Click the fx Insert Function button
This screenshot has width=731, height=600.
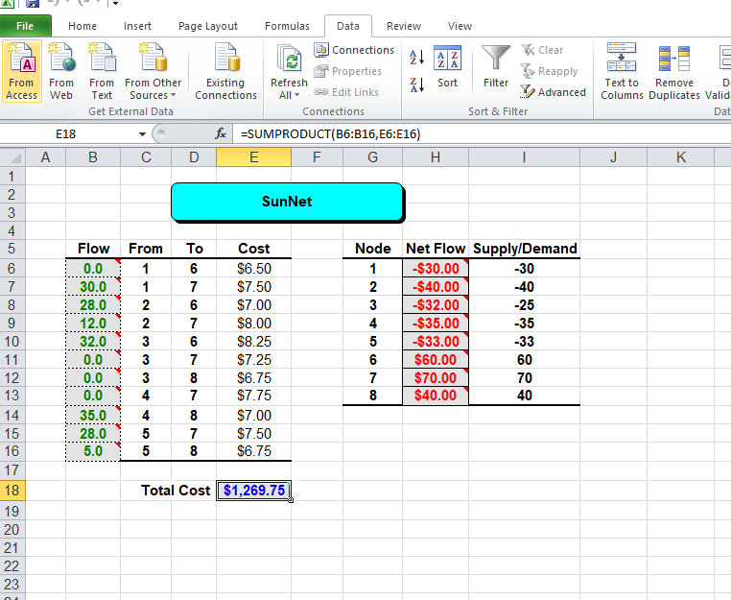(221, 133)
